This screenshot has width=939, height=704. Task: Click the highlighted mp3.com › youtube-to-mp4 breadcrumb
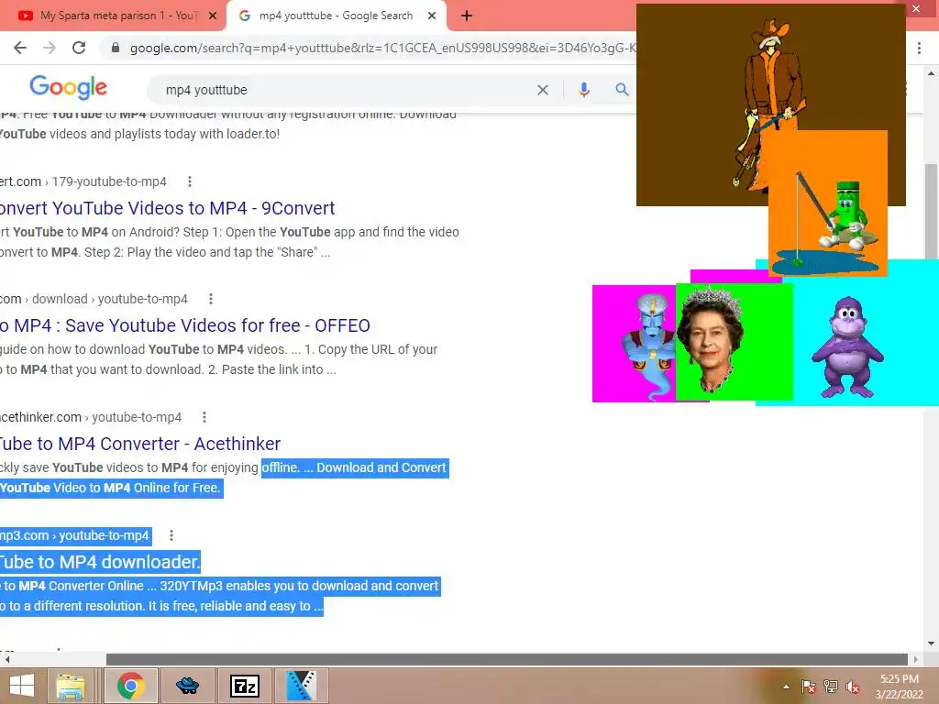tap(75, 535)
